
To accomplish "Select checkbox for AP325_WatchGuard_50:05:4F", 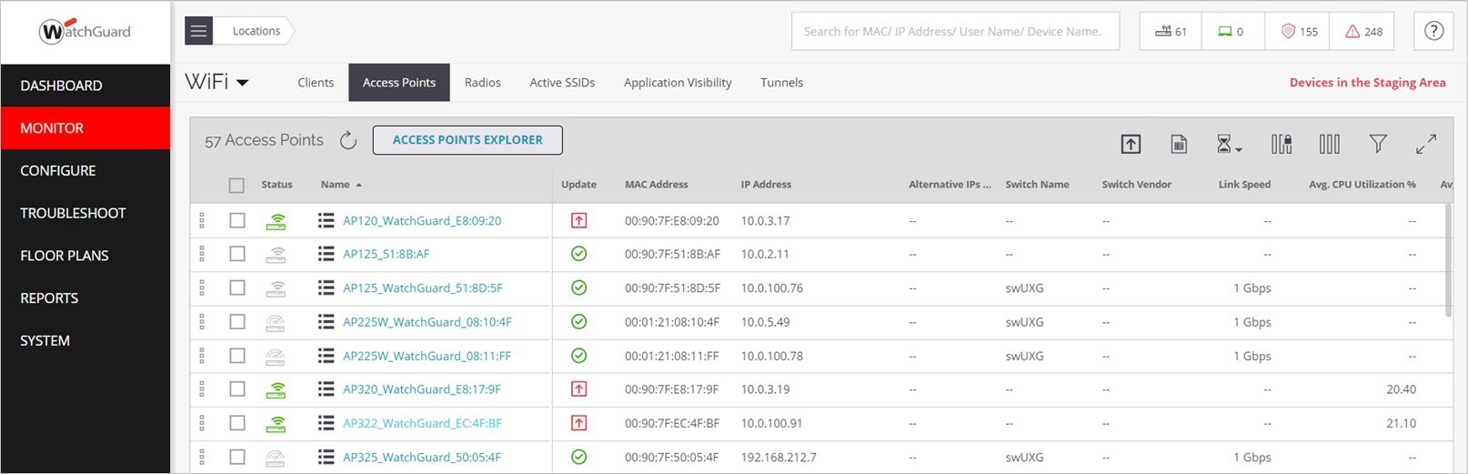I will 237,457.
